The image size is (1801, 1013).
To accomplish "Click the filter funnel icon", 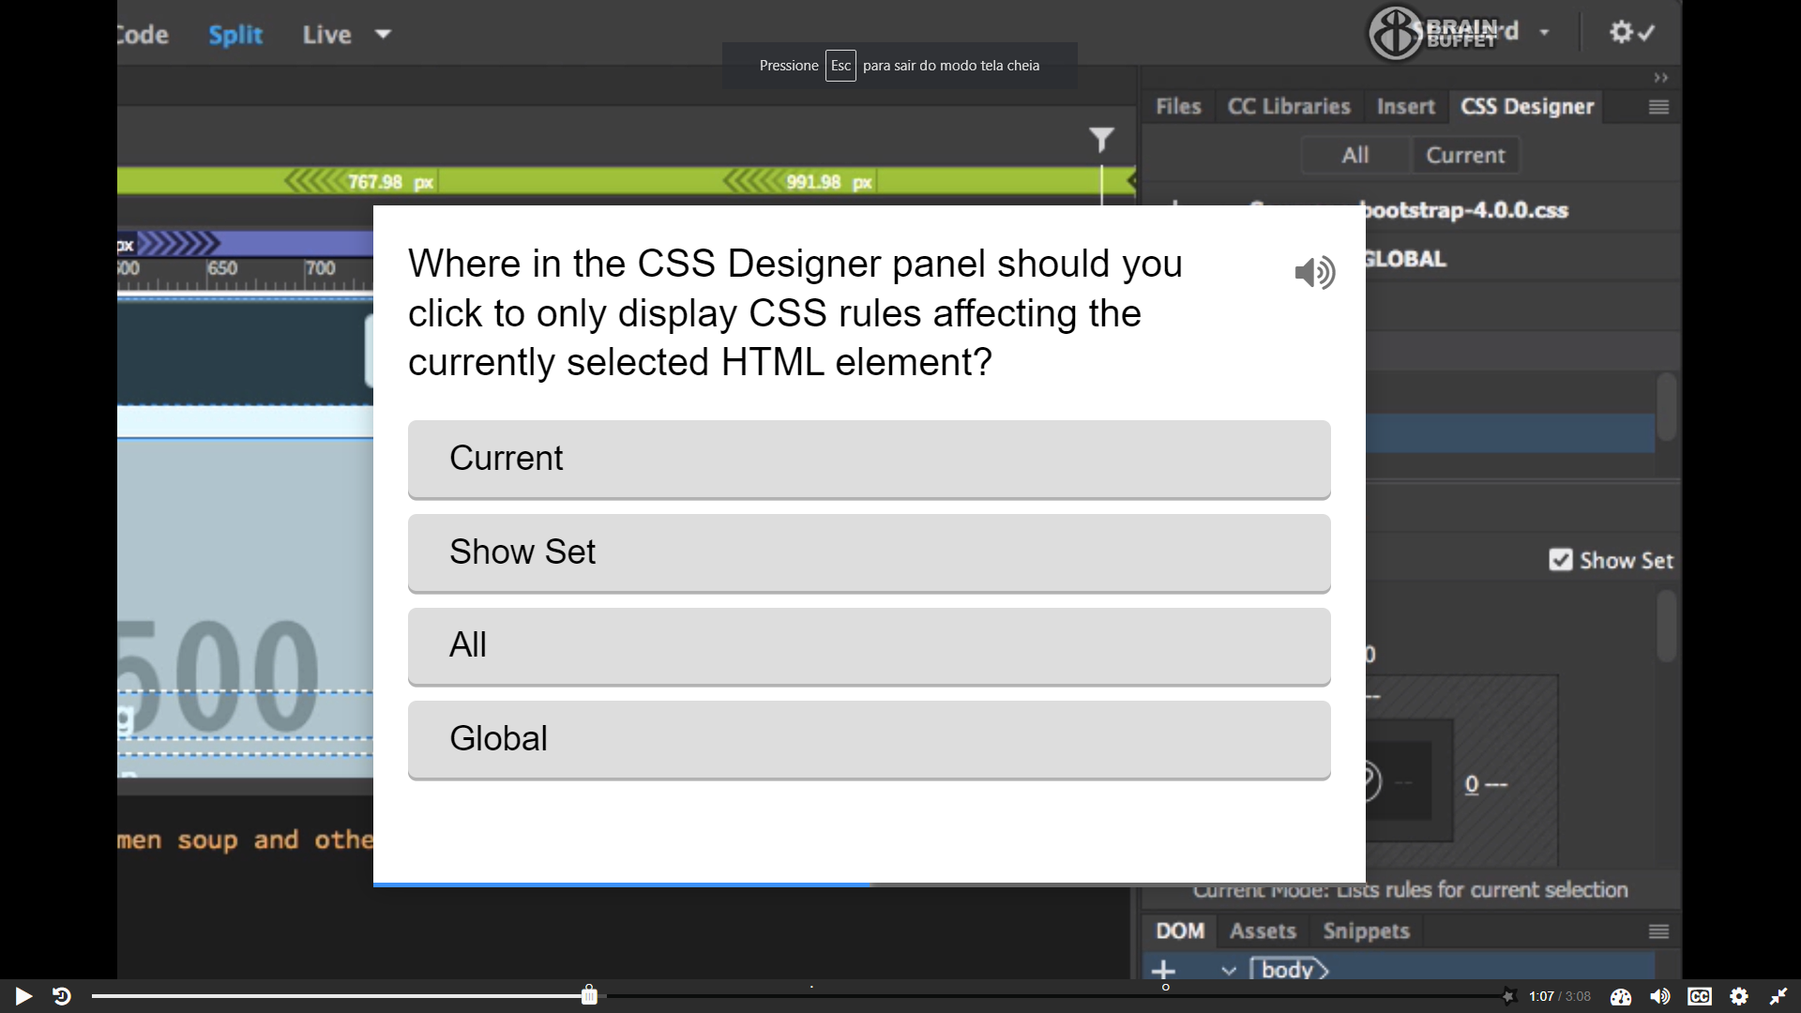I will pyautogui.click(x=1101, y=141).
